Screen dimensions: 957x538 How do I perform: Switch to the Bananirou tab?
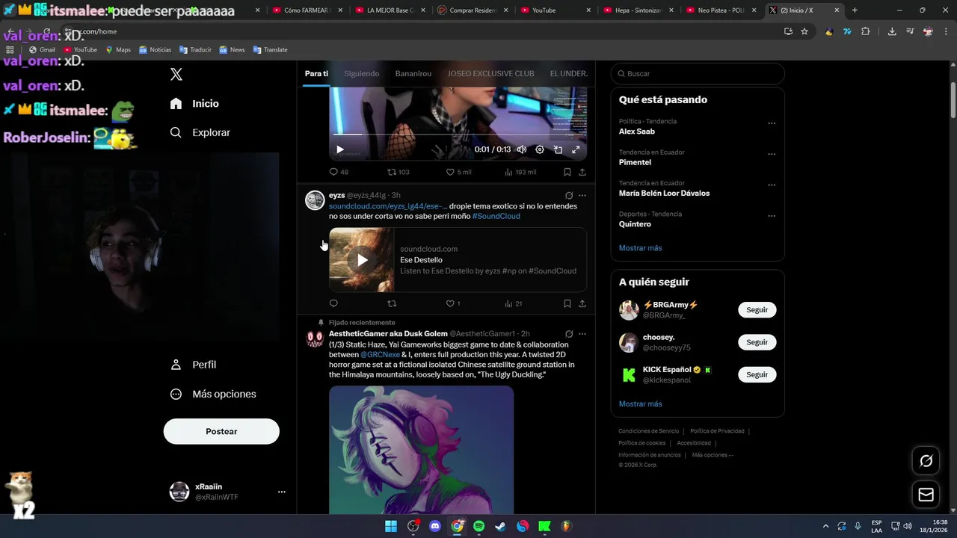pyautogui.click(x=413, y=73)
